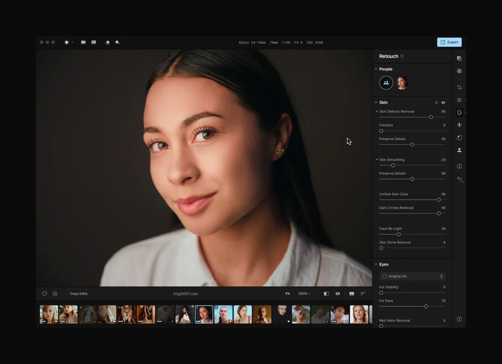Open the edit History icon
Image resolution: width=502 pixels, height=364 pixels.
460,179
